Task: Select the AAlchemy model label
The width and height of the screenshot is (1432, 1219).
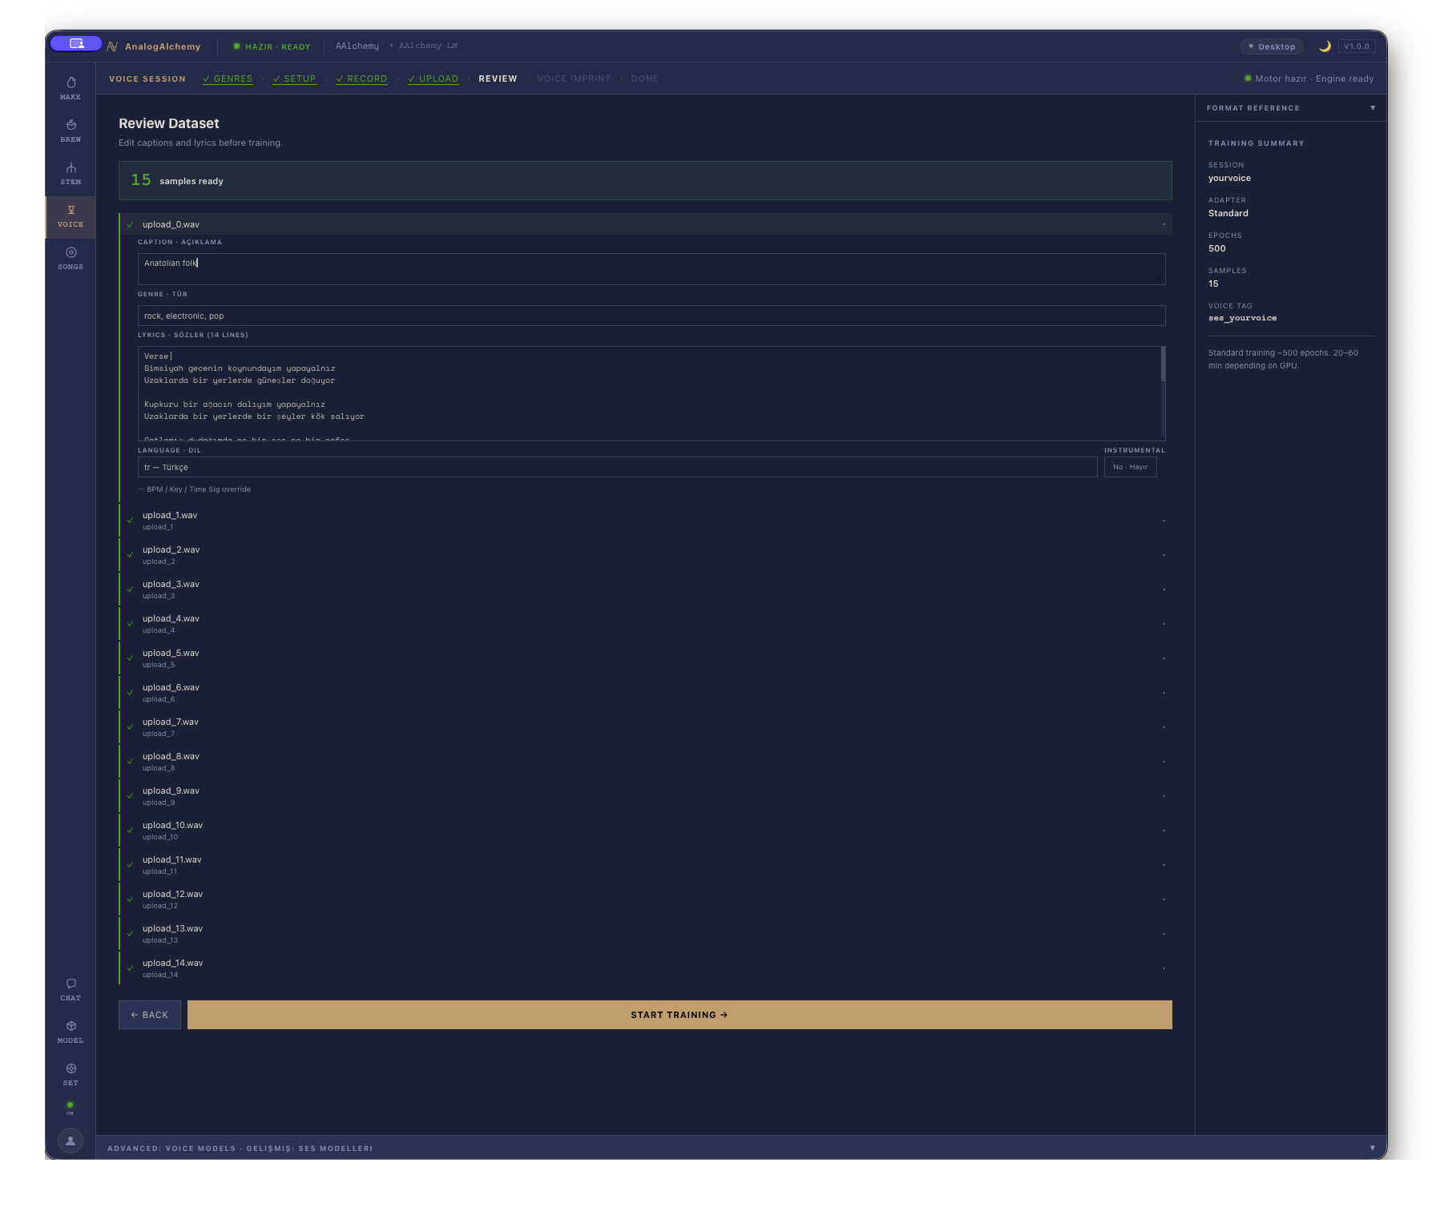Action: coord(357,46)
